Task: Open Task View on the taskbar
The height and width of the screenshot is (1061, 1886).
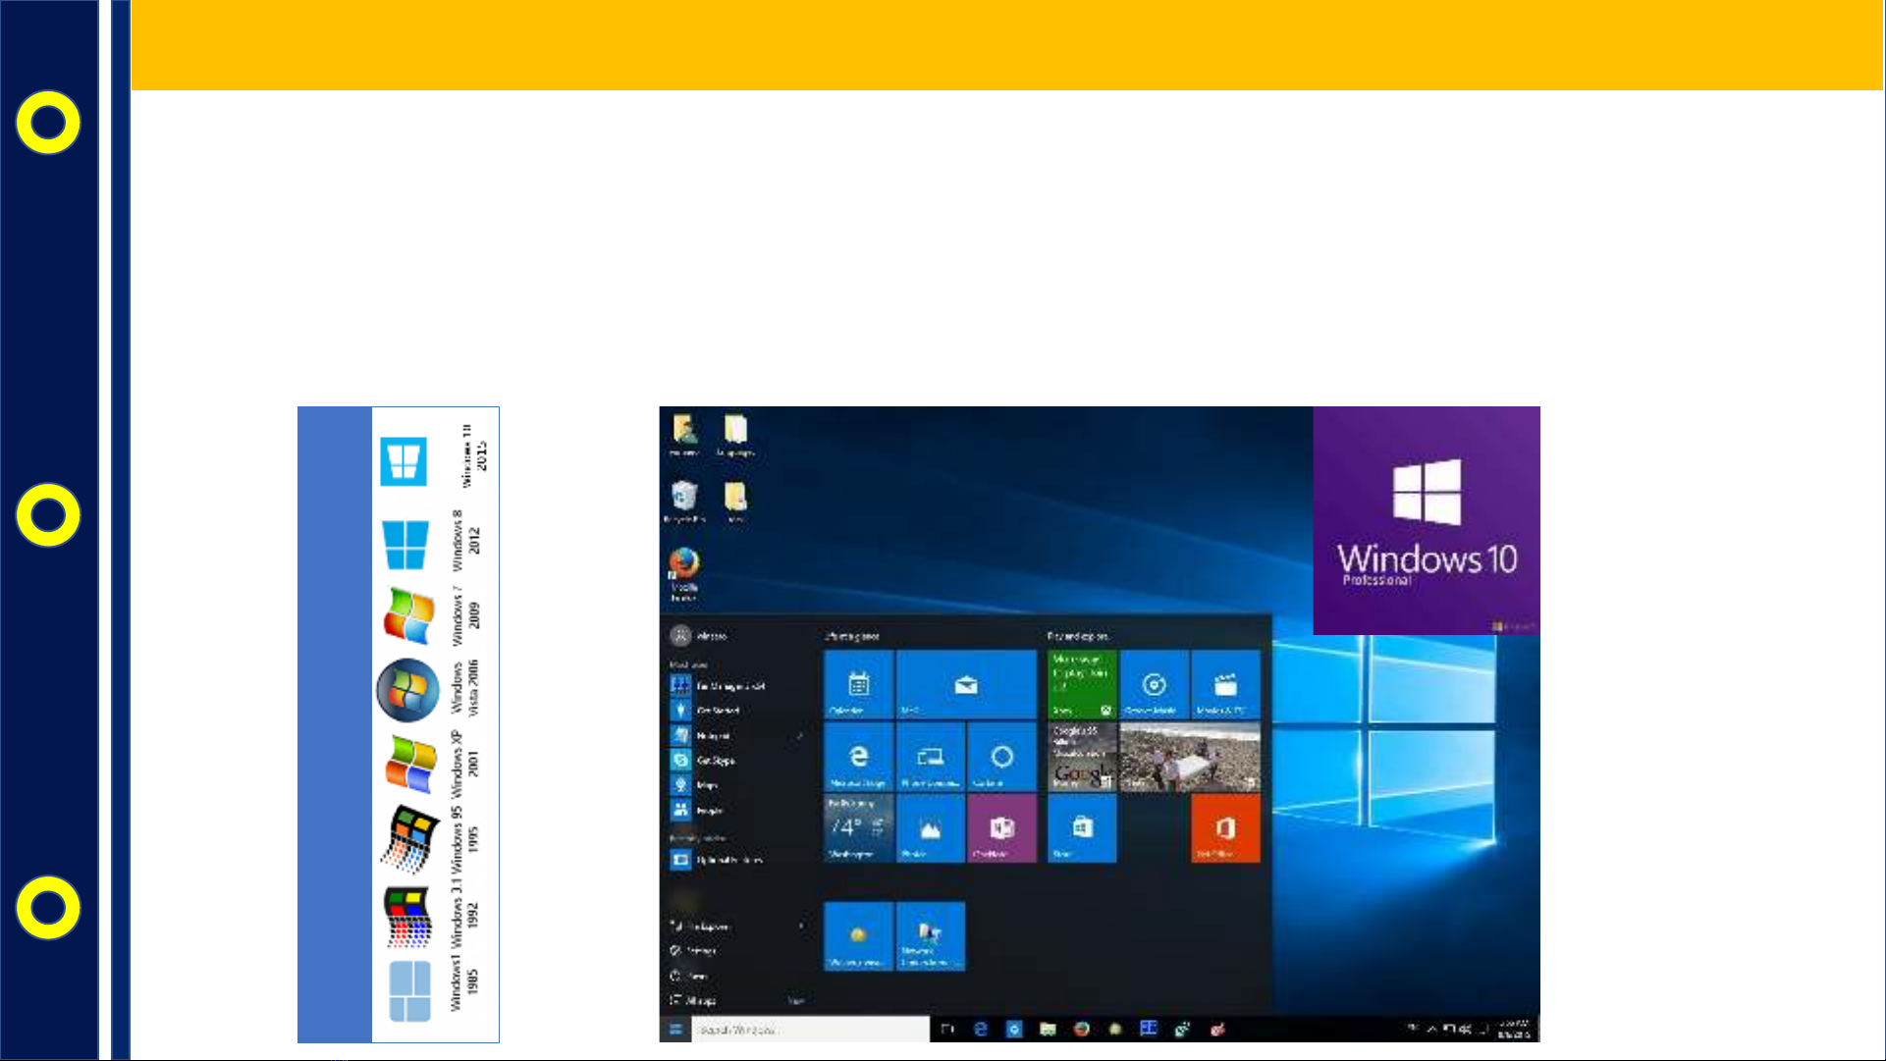Action: [947, 1029]
